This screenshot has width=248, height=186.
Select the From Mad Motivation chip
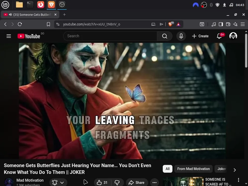click(193, 169)
